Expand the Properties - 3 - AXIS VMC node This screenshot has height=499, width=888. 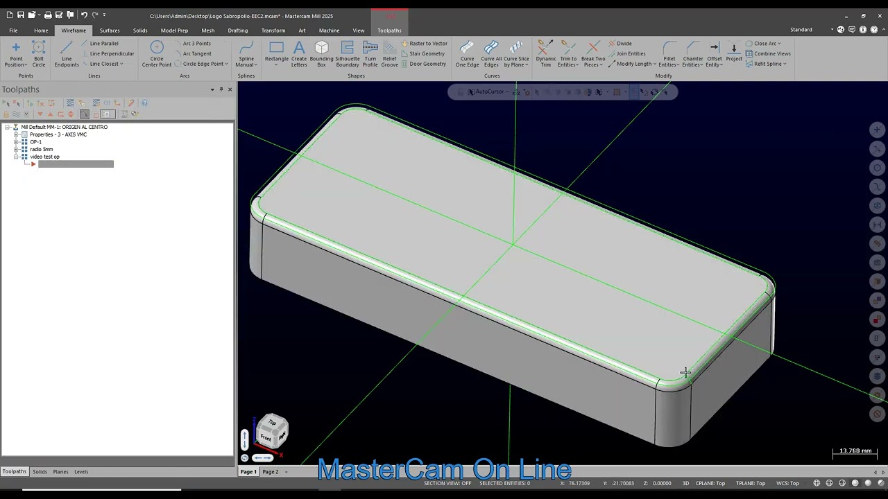pyautogui.click(x=16, y=134)
